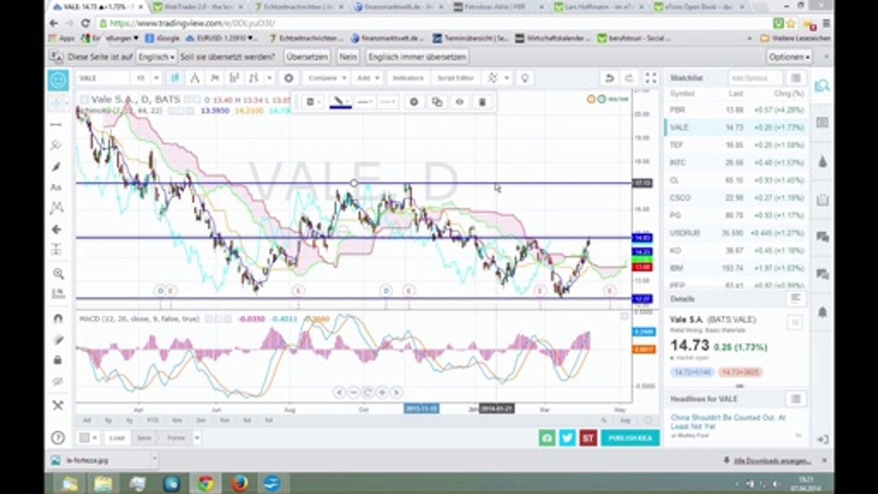Open the calendar sidebar icon
878x494 pixels.
tap(822, 200)
